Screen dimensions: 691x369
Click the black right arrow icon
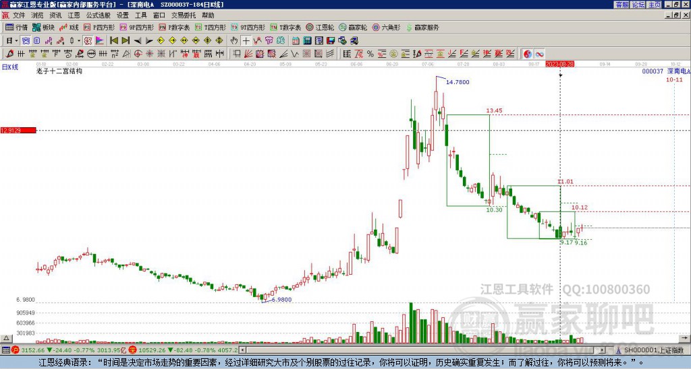[x=148, y=40]
